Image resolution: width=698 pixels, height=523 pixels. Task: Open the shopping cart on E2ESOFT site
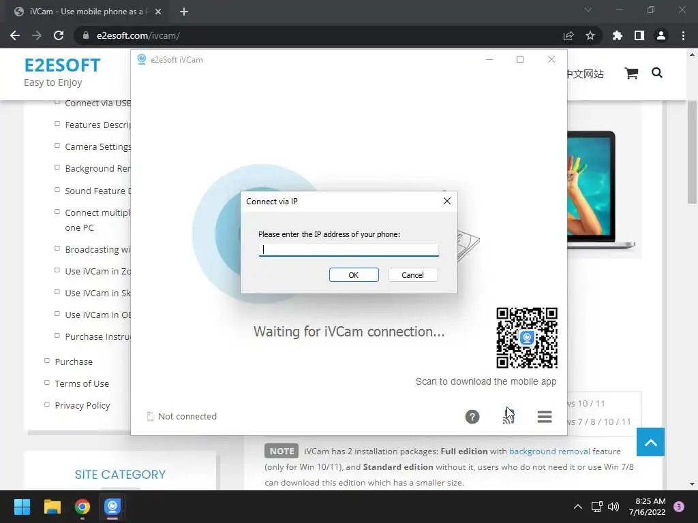[x=631, y=74]
